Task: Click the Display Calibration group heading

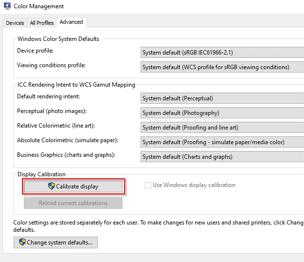Action: [x=41, y=174]
